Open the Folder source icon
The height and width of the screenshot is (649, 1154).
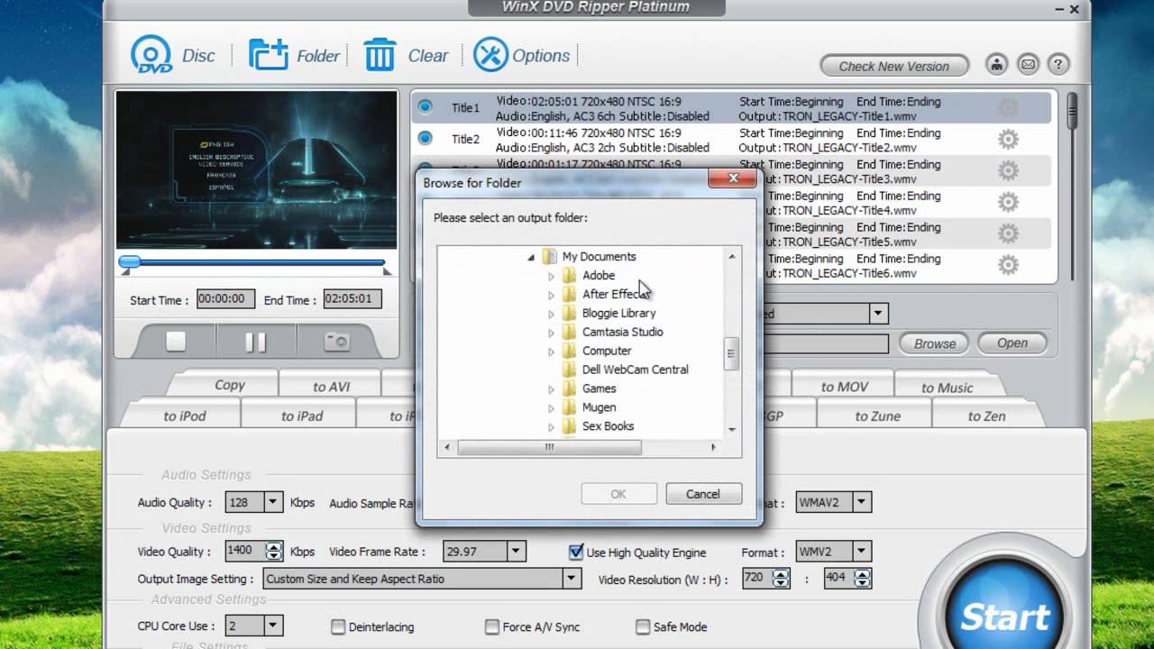click(269, 55)
